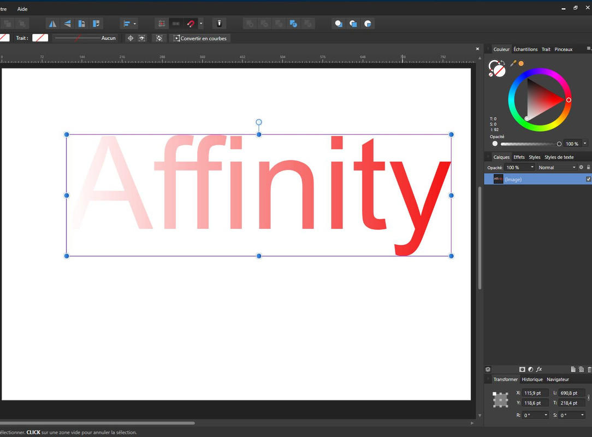The width and height of the screenshot is (592, 437).
Task: Click the transform origin crosshair icon
Action: (x=131, y=38)
